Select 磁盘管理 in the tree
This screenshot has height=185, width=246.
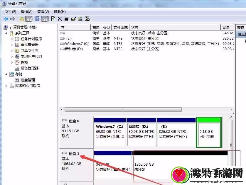pos(28,80)
